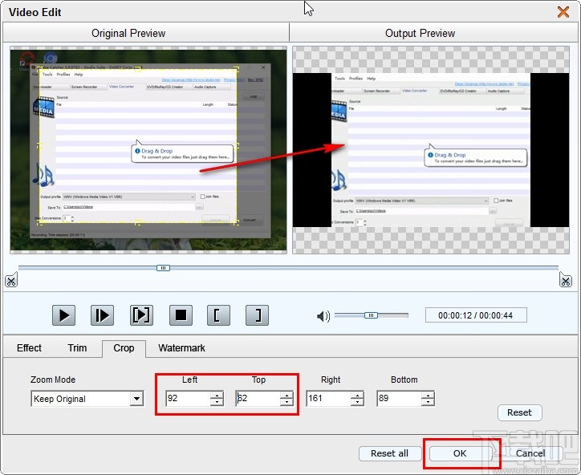
Task: Click the crop rectangle top-left corner handle
Action: tap(41, 68)
